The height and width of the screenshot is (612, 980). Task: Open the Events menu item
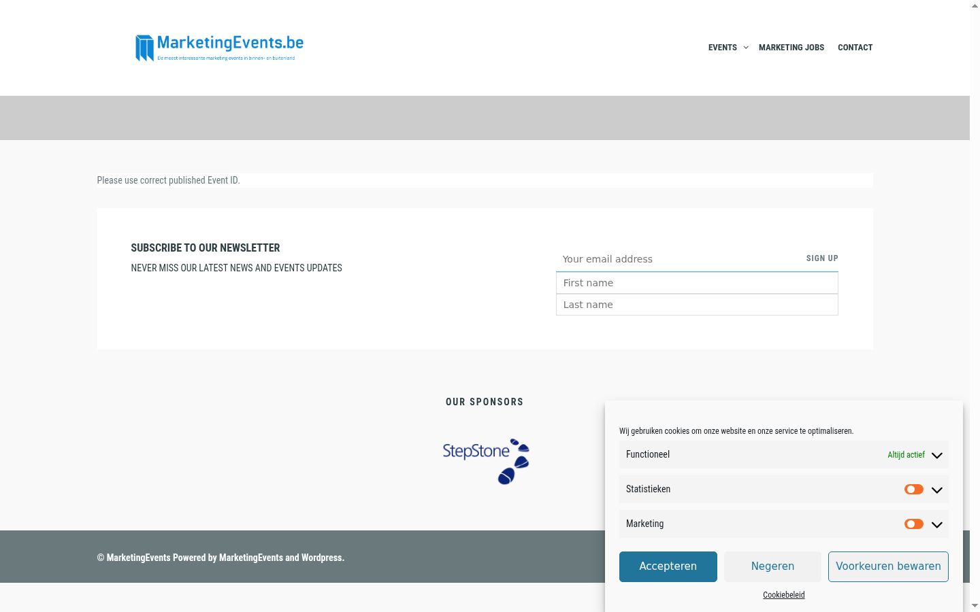(x=722, y=48)
